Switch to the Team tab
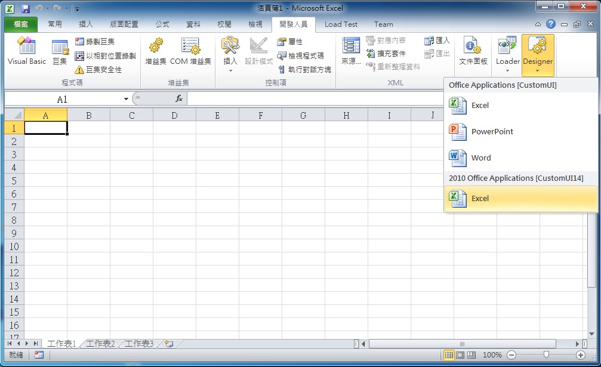 click(x=384, y=24)
